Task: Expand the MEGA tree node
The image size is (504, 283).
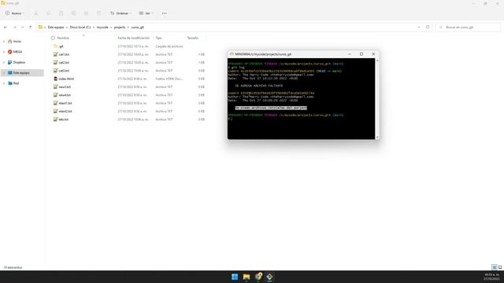Action: [4, 52]
